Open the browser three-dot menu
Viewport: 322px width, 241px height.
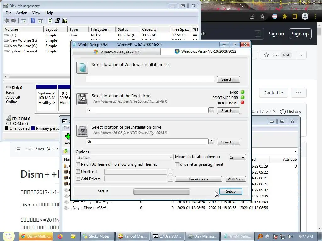[315, 16]
